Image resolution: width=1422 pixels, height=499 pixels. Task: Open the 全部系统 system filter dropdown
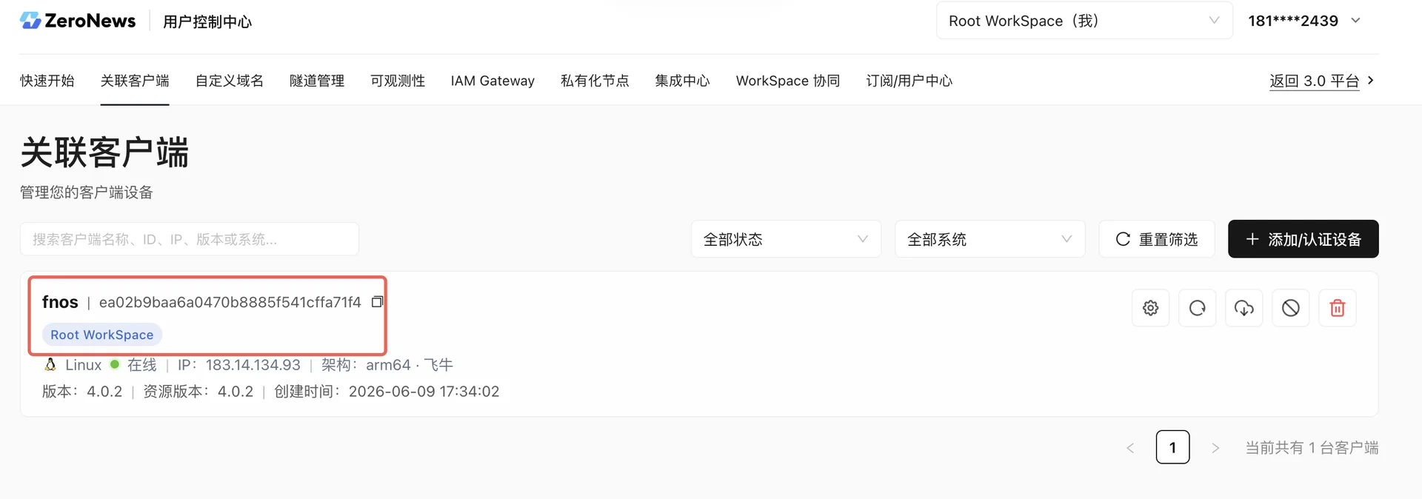[989, 239]
